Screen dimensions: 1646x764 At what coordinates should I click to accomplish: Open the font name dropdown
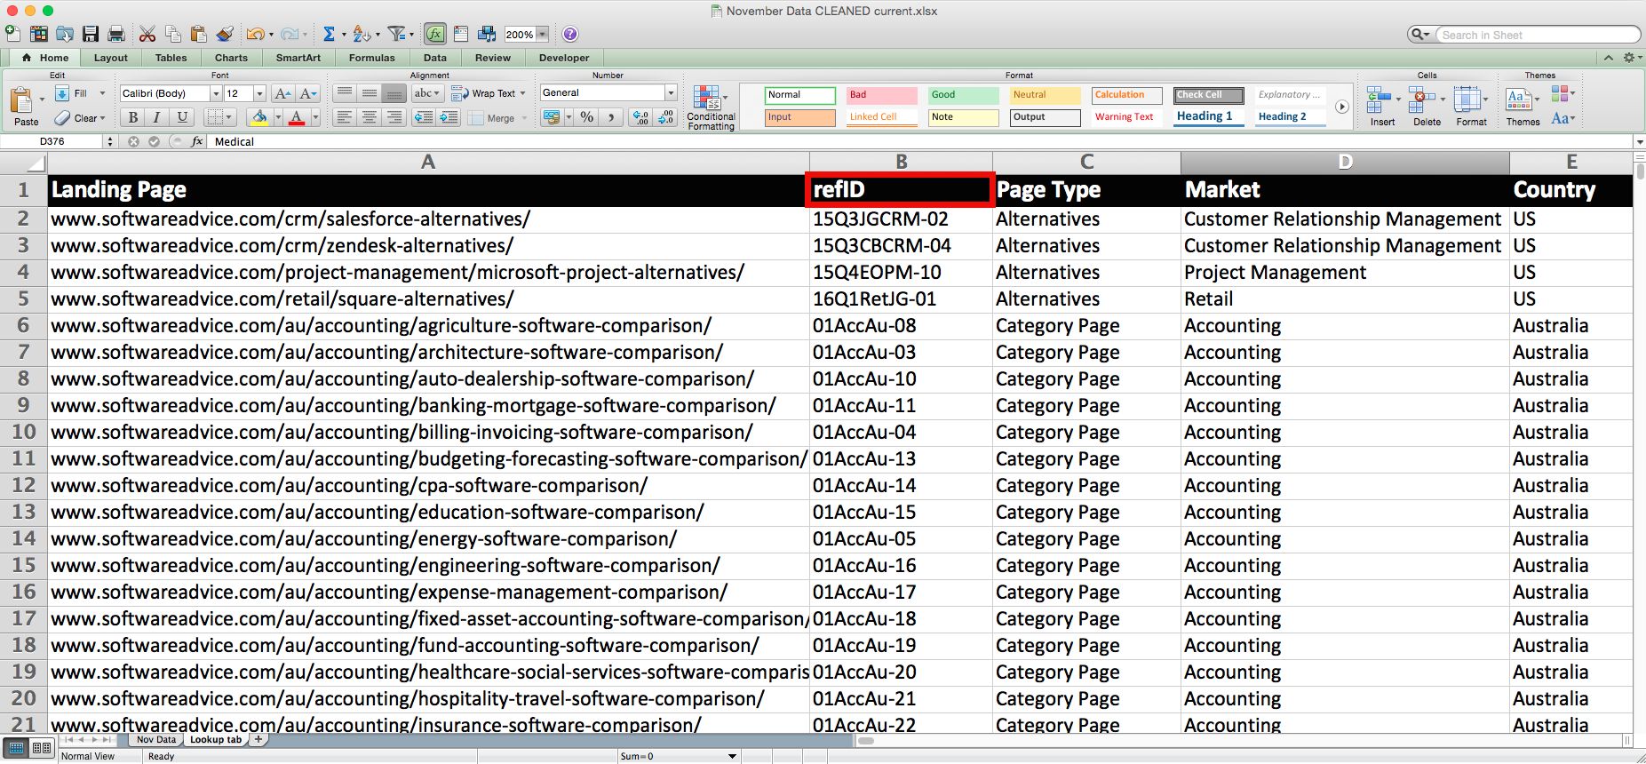(215, 93)
